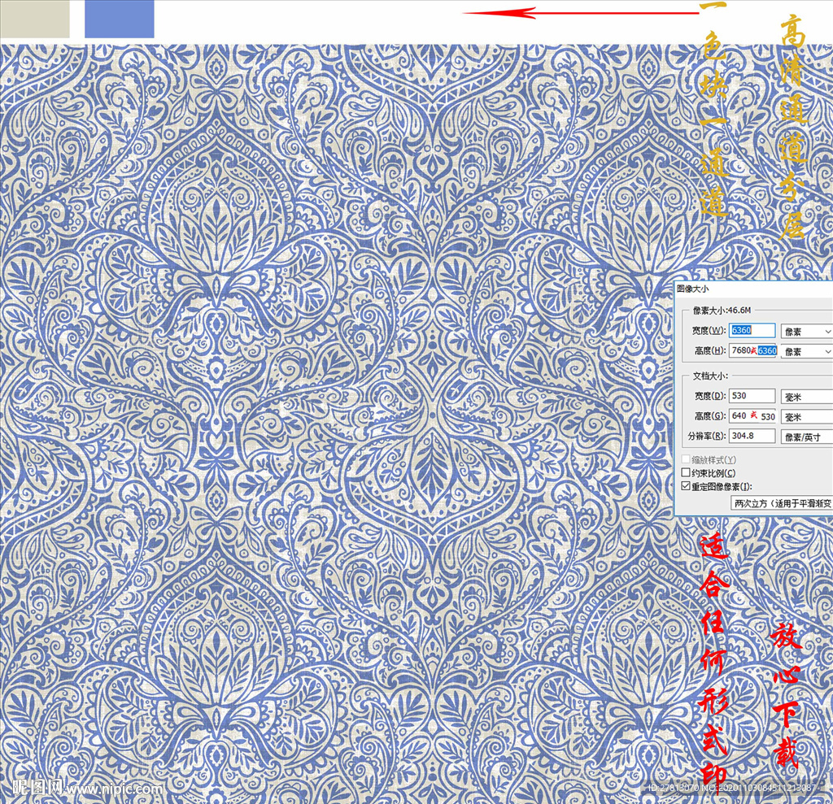Open the 两次立方 resample method dropdown
This screenshot has width=833, height=804.
click(x=782, y=503)
